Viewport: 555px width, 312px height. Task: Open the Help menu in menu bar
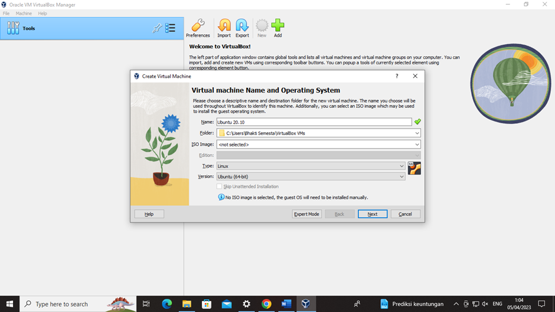[43, 14]
